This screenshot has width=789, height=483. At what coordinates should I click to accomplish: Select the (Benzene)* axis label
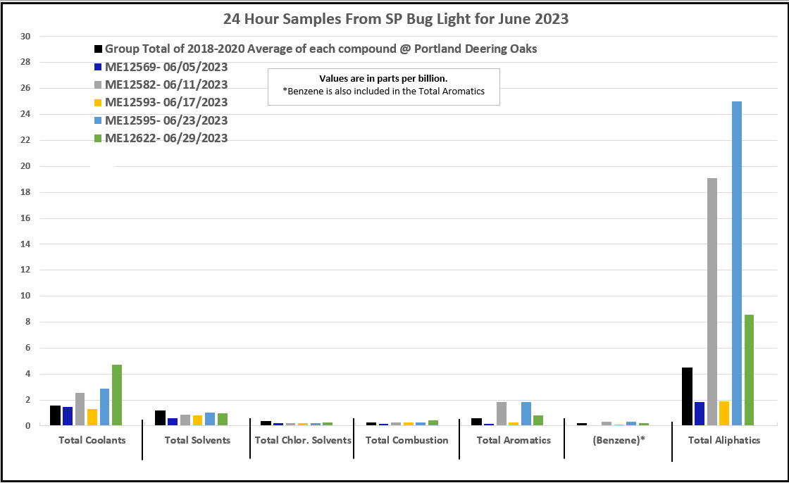point(617,441)
